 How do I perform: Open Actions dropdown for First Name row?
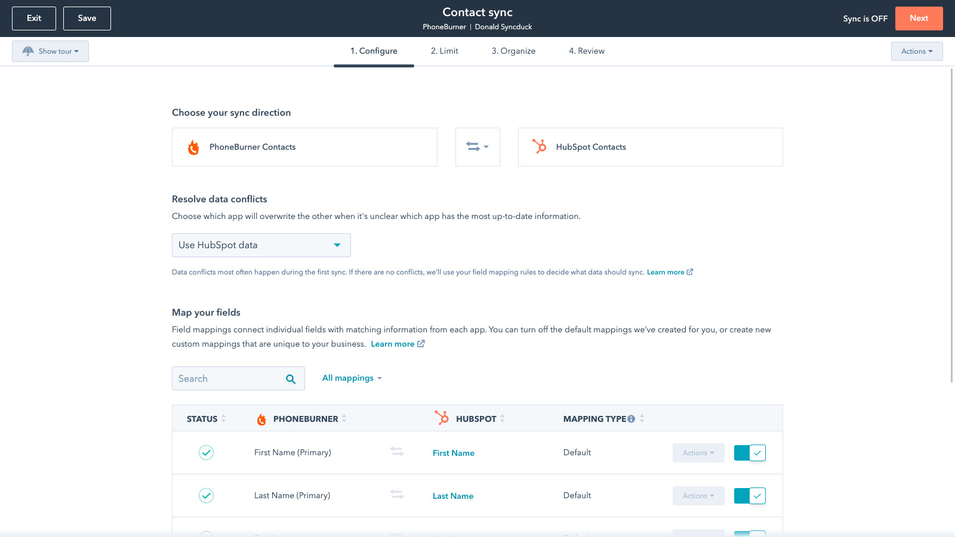click(x=698, y=453)
